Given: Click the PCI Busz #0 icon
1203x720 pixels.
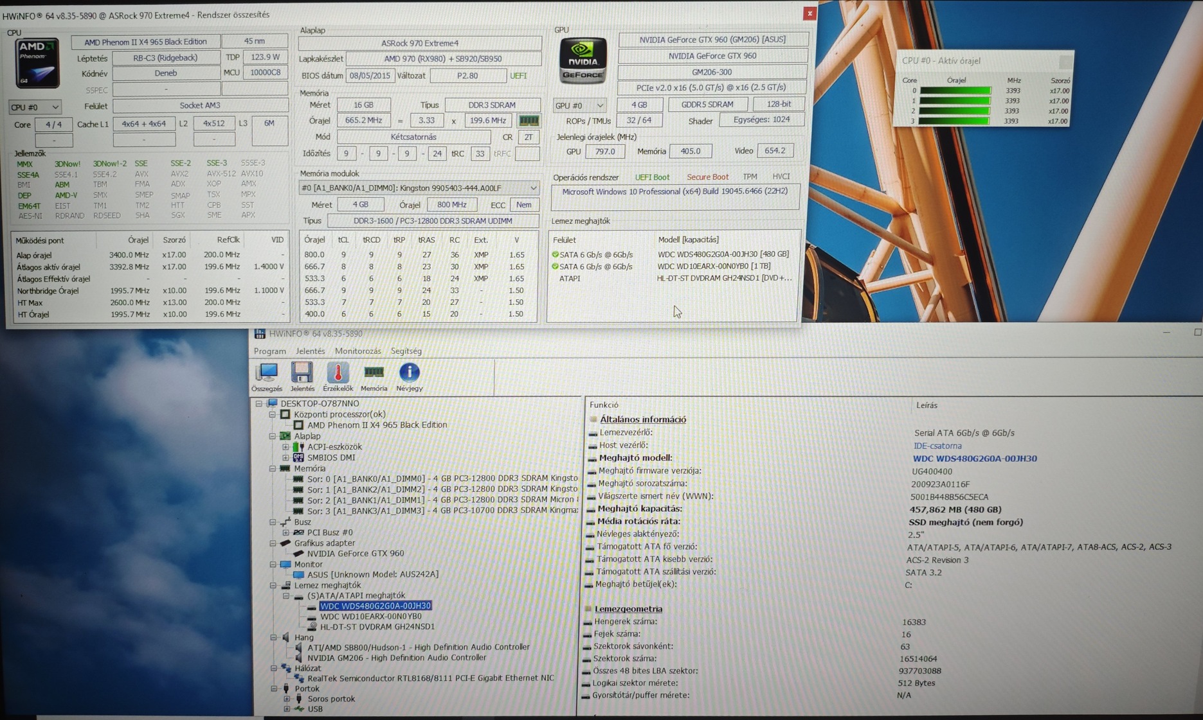Looking at the screenshot, I should (299, 532).
